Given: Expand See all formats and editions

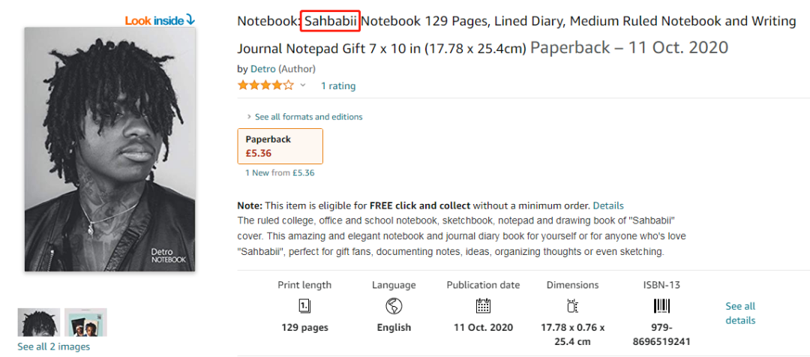Looking at the screenshot, I should 307,117.
